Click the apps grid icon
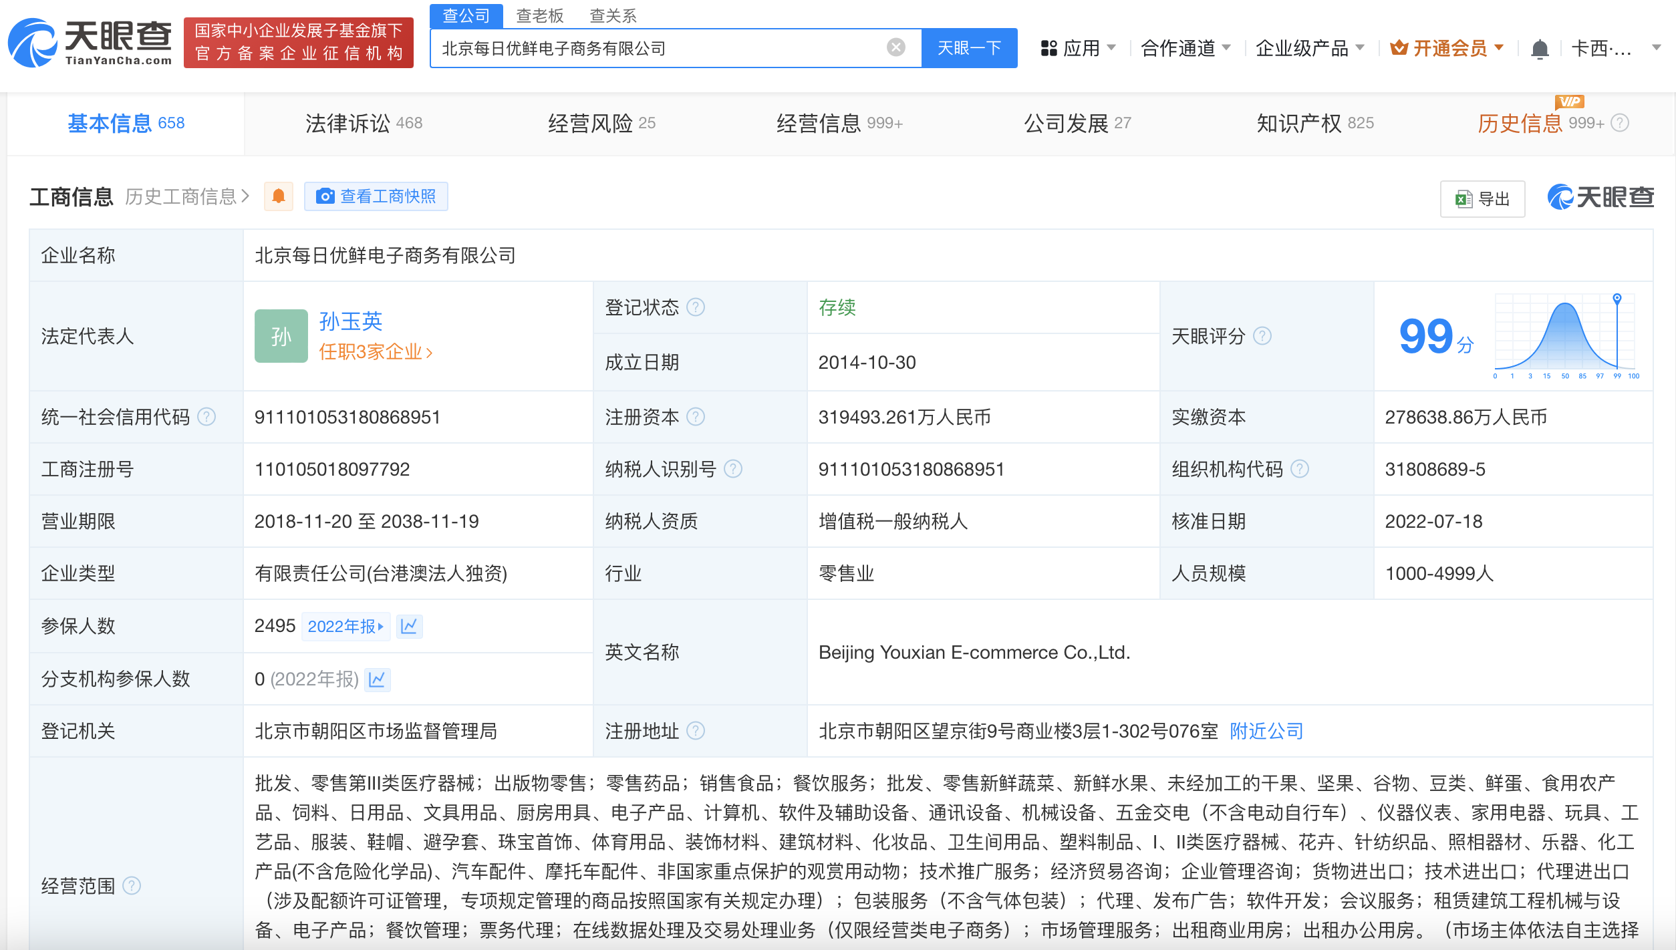The width and height of the screenshot is (1676, 950). click(1049, 48)
